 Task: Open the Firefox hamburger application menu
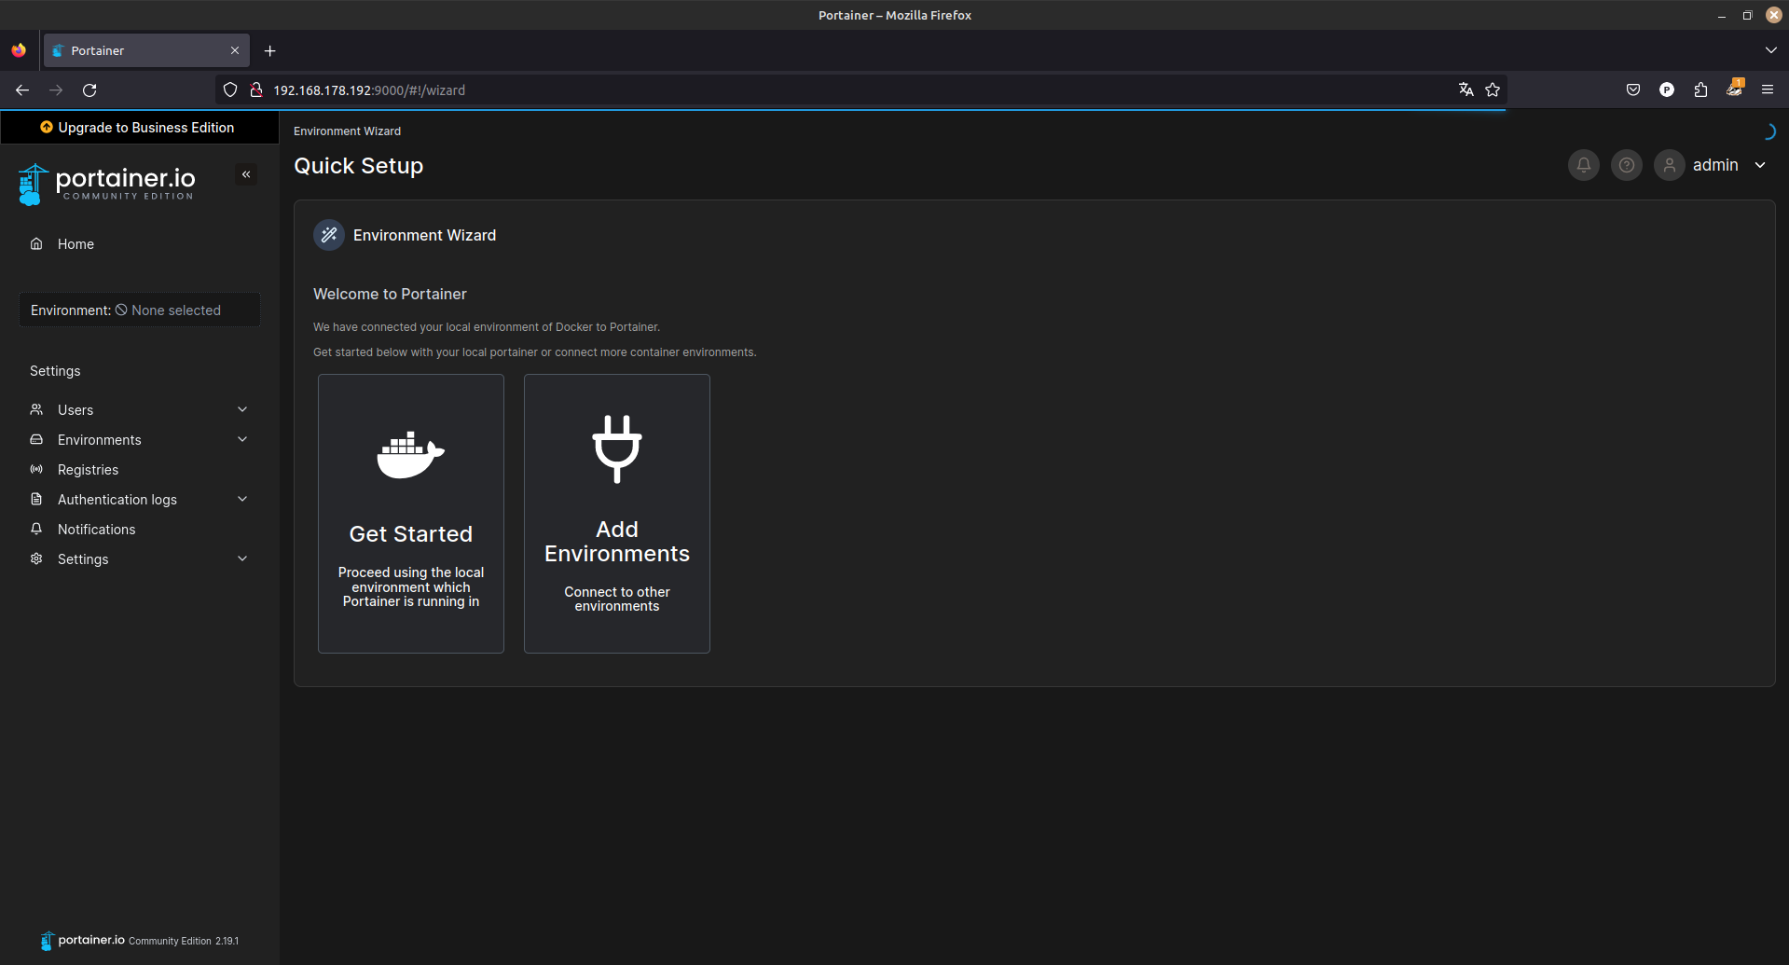(x=1767, y=90)
